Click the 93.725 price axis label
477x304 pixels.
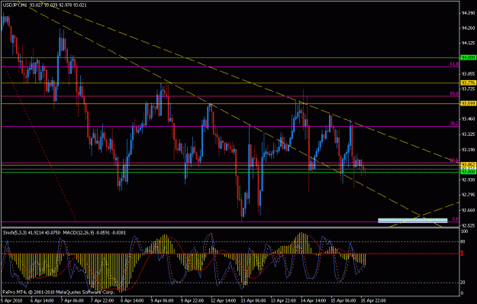468,89
